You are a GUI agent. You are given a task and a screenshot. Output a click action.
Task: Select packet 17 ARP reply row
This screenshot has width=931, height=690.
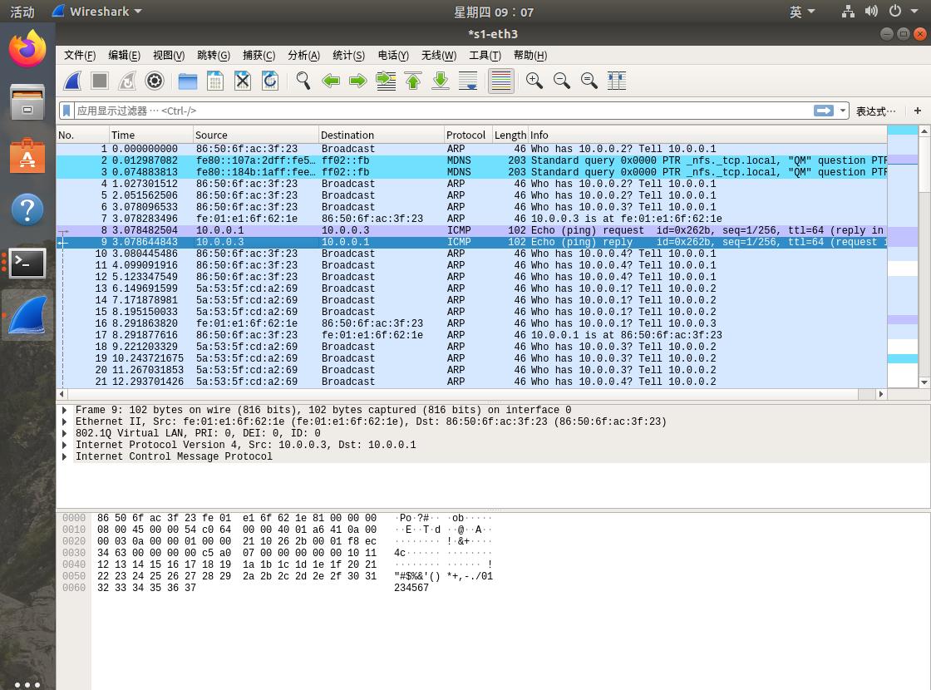472,335
